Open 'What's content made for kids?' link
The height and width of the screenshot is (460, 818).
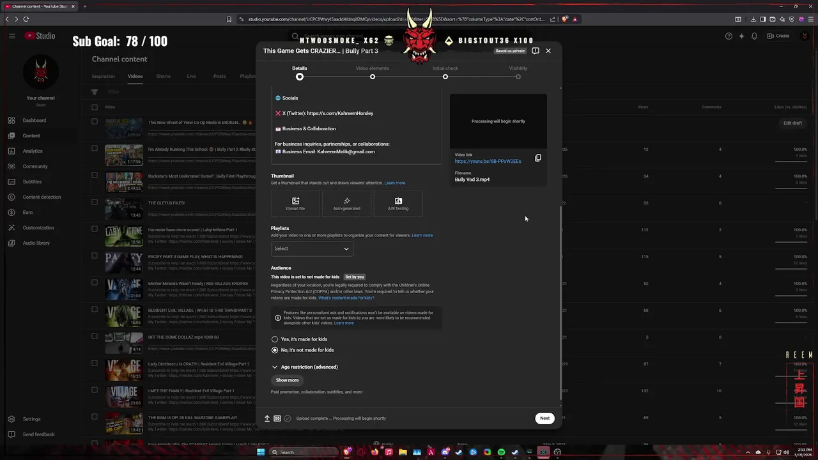point(346,298)
